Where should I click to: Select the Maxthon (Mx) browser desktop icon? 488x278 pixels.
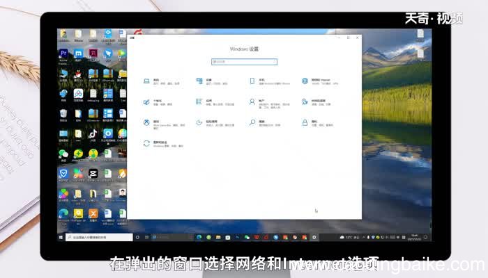point(78,55)
